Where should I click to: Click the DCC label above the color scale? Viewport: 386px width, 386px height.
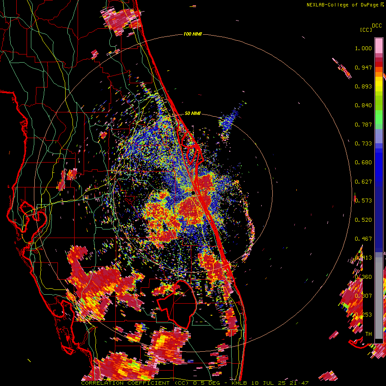pyautogui.click(x=377, y=26)
